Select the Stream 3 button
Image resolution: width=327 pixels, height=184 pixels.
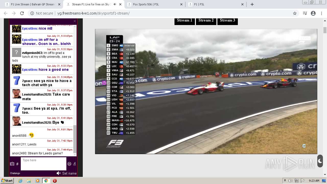click(x=228, y=20)
